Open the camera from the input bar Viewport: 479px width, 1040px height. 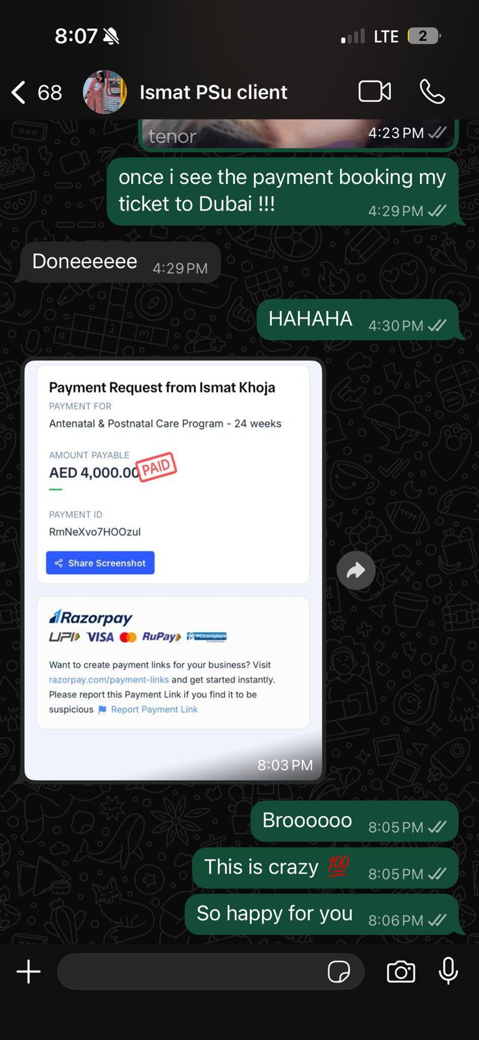coord(401,972)
